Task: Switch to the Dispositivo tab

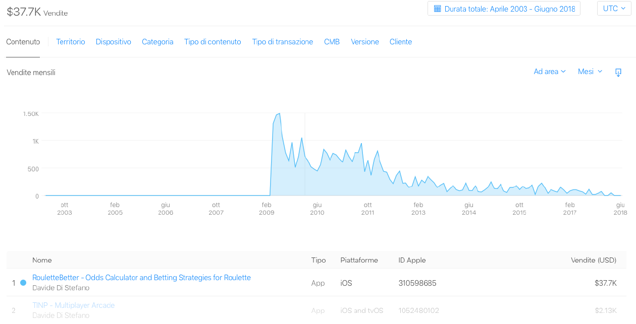Action: coord(114,42)
